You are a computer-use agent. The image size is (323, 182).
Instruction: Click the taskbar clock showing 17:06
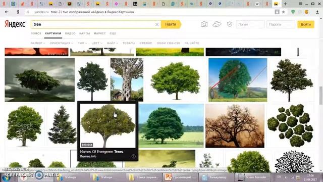pyautogui.click(x=310, y=177)
